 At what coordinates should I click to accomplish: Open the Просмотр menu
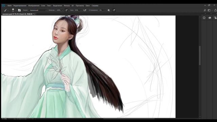(80, 6)
